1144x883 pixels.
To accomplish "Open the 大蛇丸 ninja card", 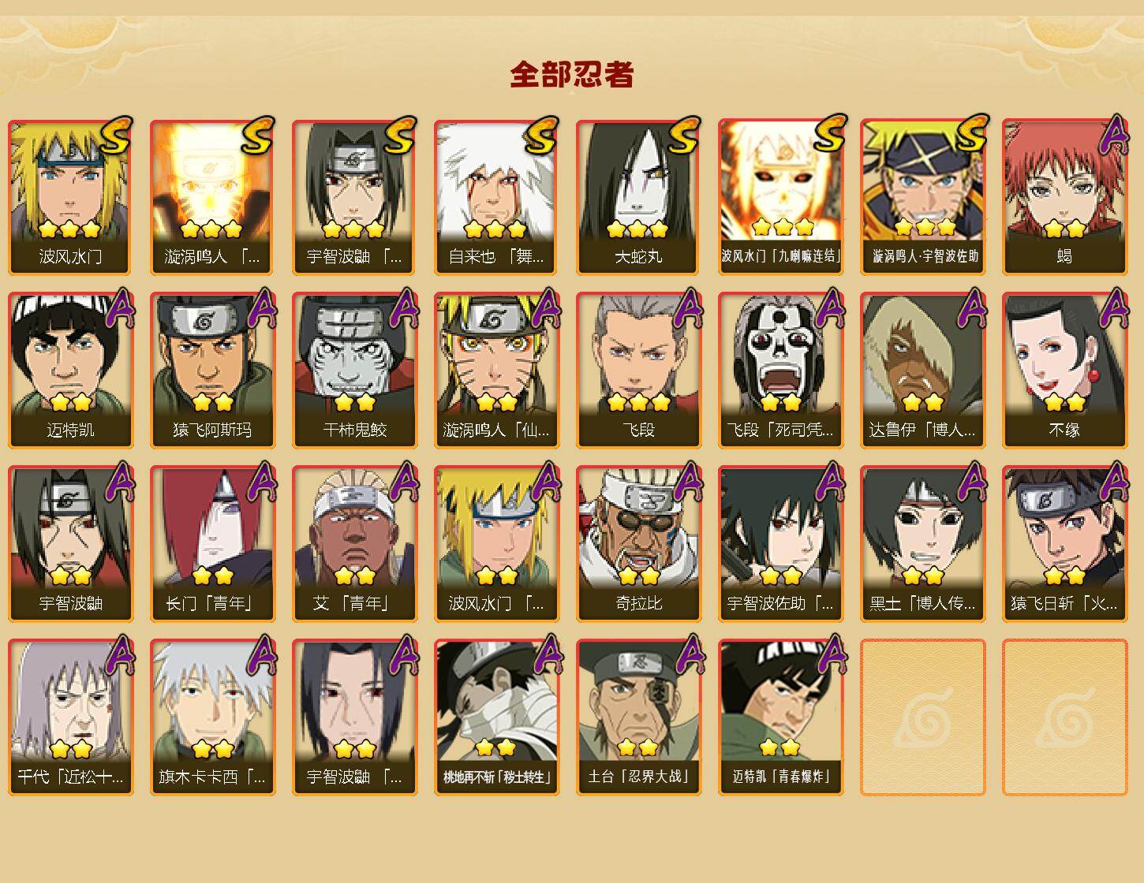I will coord(639,197).
